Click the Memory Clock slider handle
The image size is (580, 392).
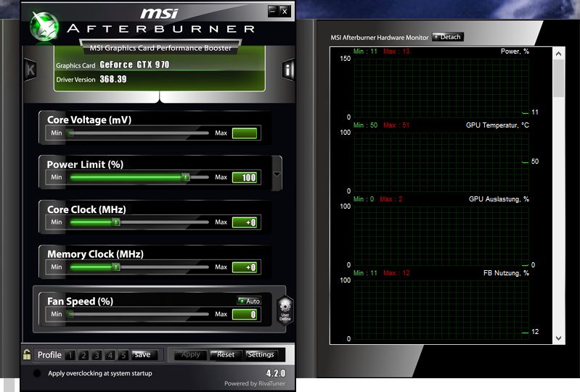click(116, 267)
